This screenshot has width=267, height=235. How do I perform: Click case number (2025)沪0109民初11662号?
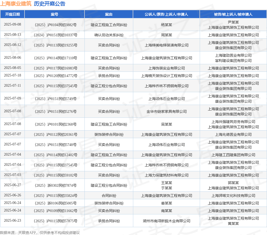click(x=56, y=211)
